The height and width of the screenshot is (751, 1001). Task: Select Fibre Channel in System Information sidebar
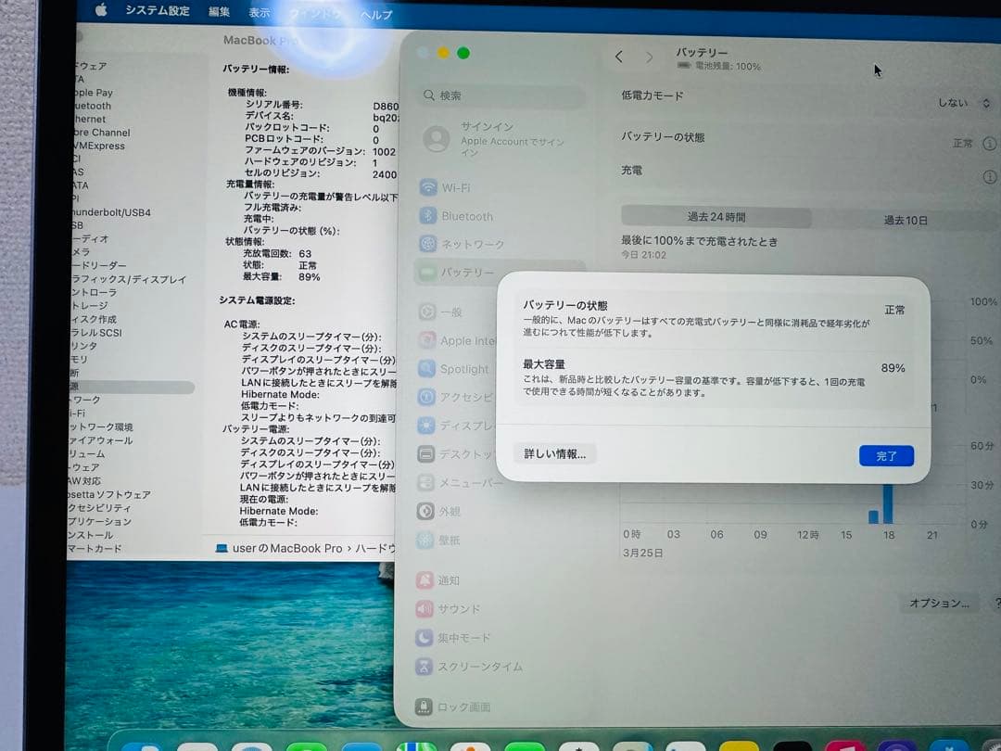pyautogui.click(x=102, y=133)
